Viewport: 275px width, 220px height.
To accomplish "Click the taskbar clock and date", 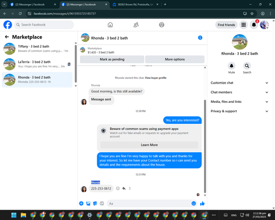I will point(259,215).
